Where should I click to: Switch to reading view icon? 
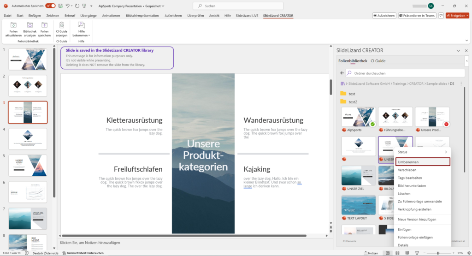click(x=407, y=253)
